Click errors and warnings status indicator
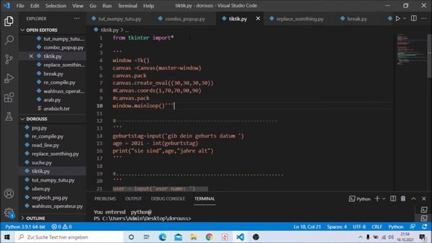The height and width of the screenshot is (243, 432). [61, 227]
